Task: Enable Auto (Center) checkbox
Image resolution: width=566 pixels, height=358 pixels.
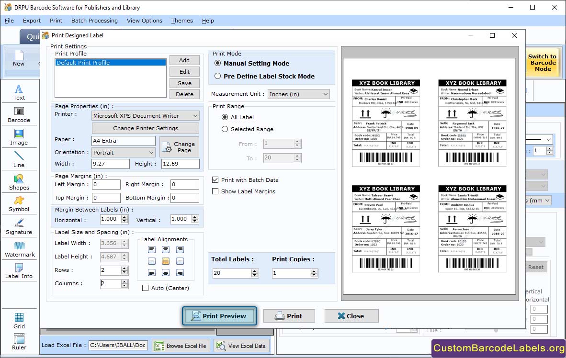Action: pyautogui.click(x=145, y=288)
